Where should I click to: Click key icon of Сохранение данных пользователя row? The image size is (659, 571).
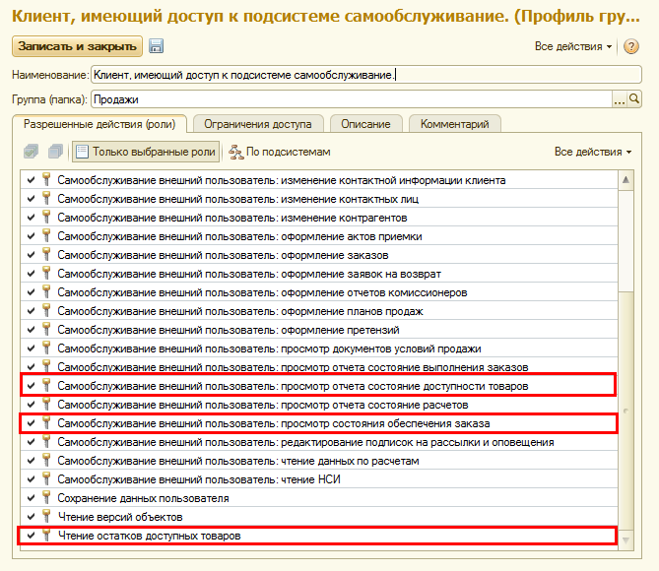pyautogui.click(x=46, y=498)
